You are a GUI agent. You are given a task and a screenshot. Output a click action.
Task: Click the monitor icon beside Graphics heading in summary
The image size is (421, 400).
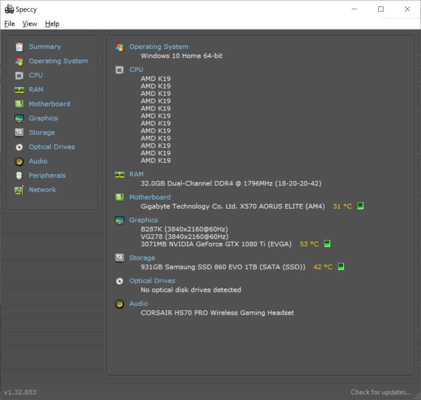(120, 220)
